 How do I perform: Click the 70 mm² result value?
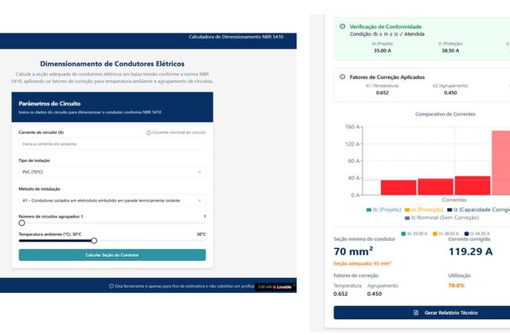click(353, 251)
